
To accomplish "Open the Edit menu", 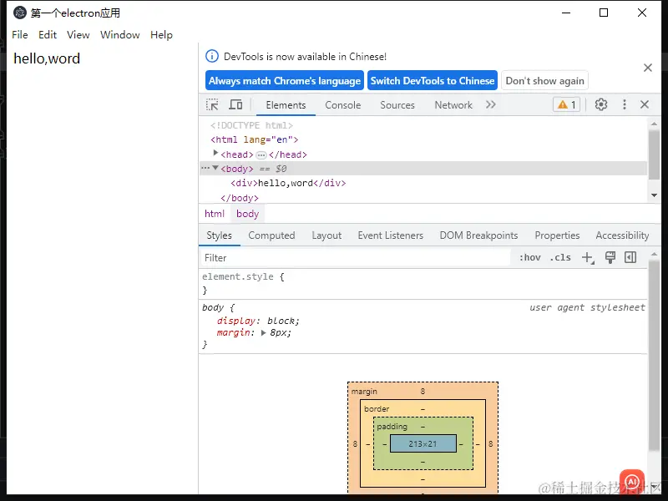I will click(x=48, y=35).
